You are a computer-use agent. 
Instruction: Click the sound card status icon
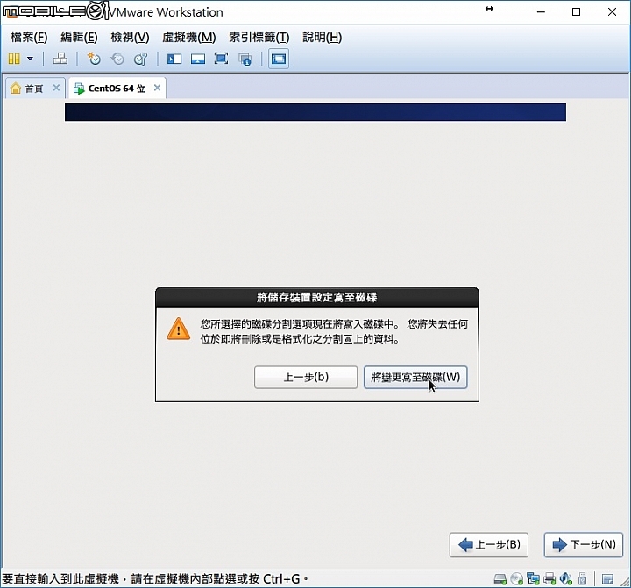(566, 579)
